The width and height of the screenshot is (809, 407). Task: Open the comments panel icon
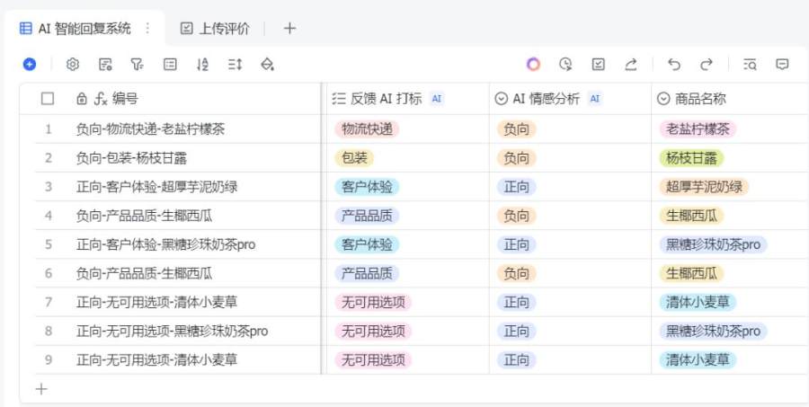(782, 64)
